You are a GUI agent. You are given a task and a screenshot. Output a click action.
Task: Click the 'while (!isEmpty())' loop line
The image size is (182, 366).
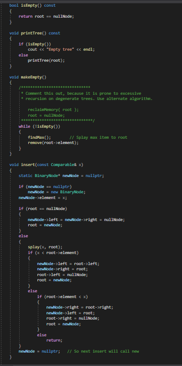39,126
